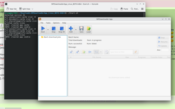This screenshot has width=175, height=109.
Task: Click the 'Message:' label
Action: point(72,47)
